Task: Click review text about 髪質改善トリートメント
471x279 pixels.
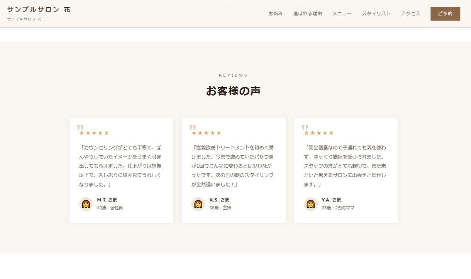Action: coord(233,166)
